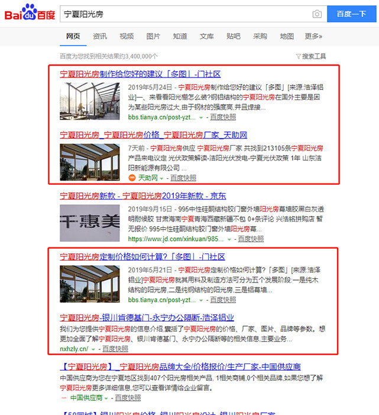Open result 宁夏阳光房价格_厂家_天助网
379x415 pixels.
pos(153,135)
